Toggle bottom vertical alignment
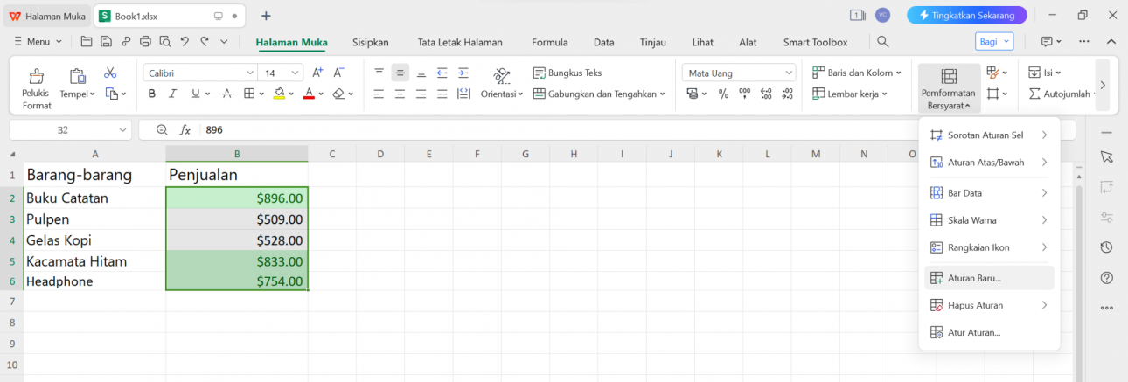 [x=421, y=73]
